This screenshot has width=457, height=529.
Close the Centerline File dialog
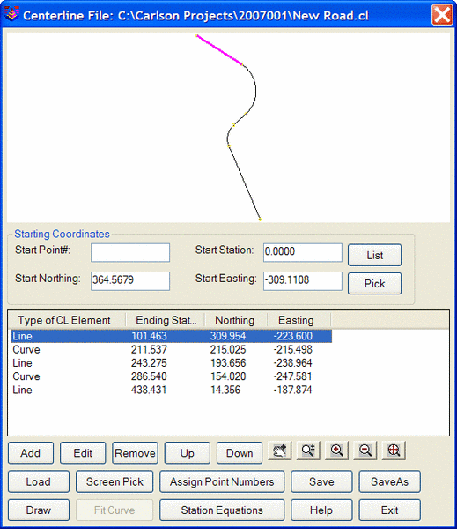tap(442, 15)
